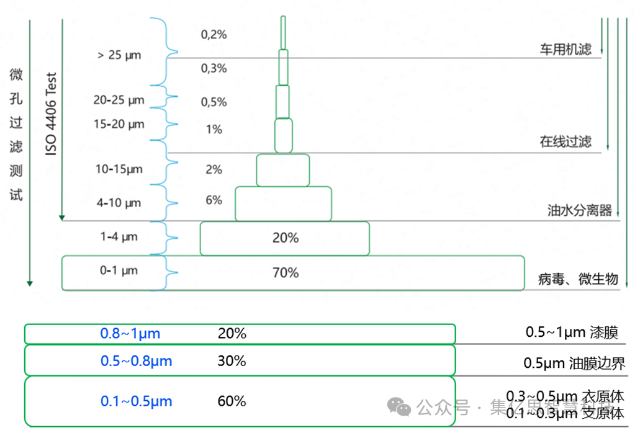Click the 0.5~1µm 漆膜 text

pyautogui.click(x=572, y=333)
